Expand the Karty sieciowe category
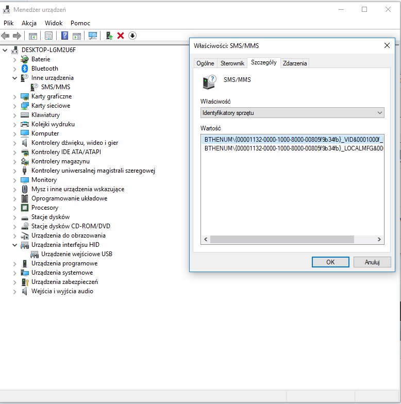 [14, 106]
